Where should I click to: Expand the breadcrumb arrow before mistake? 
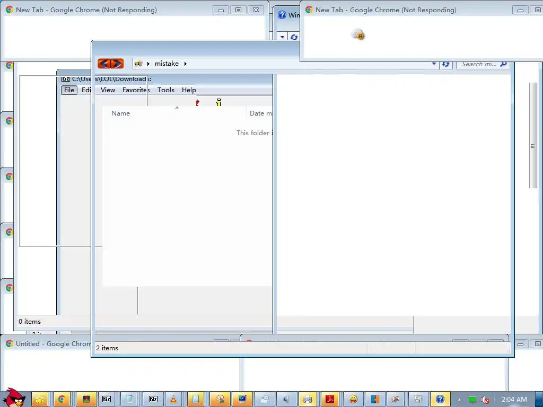point(148,64)
